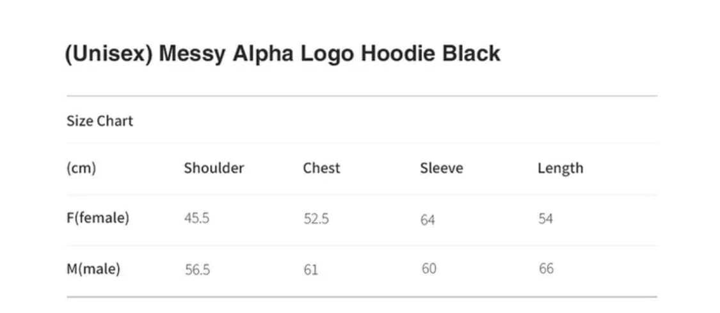The image size is (720, 313).
Task: Select the Shoulder column header
Action: (x=214, y=169)
